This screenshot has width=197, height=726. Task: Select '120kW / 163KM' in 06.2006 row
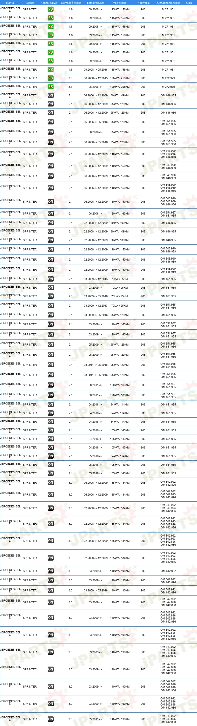click(120, 214)
